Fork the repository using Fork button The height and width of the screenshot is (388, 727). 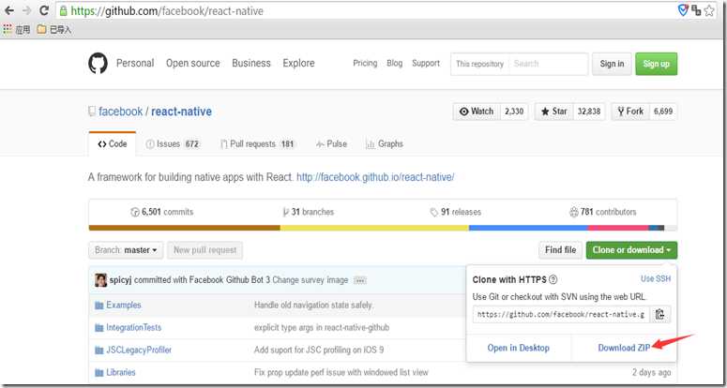629,112
